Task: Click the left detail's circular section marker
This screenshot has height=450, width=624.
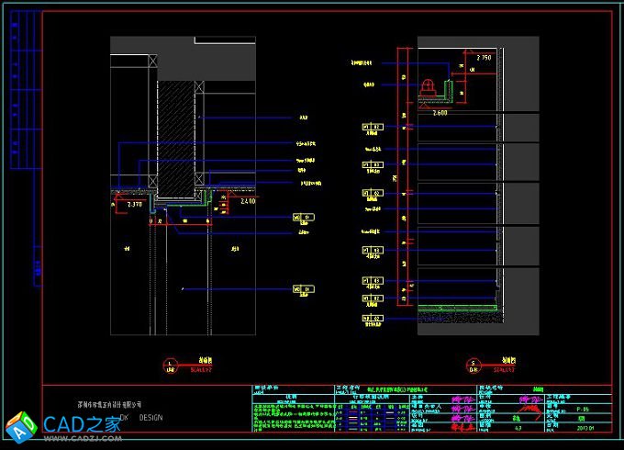Action: pos(171,366)
